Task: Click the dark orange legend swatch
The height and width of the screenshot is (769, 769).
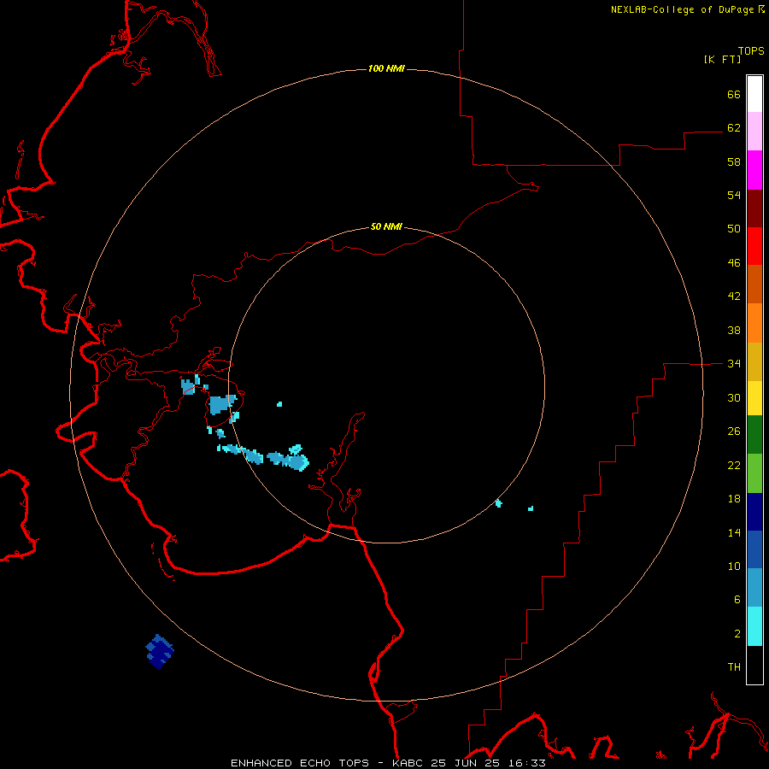Action: pos(754,285)
